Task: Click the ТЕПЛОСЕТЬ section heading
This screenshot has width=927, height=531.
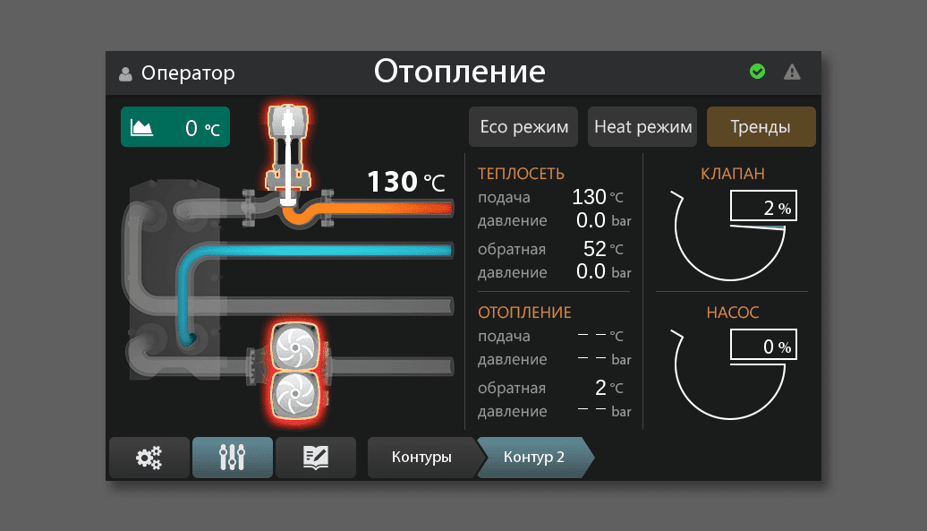Action: [x=521, y=174]
